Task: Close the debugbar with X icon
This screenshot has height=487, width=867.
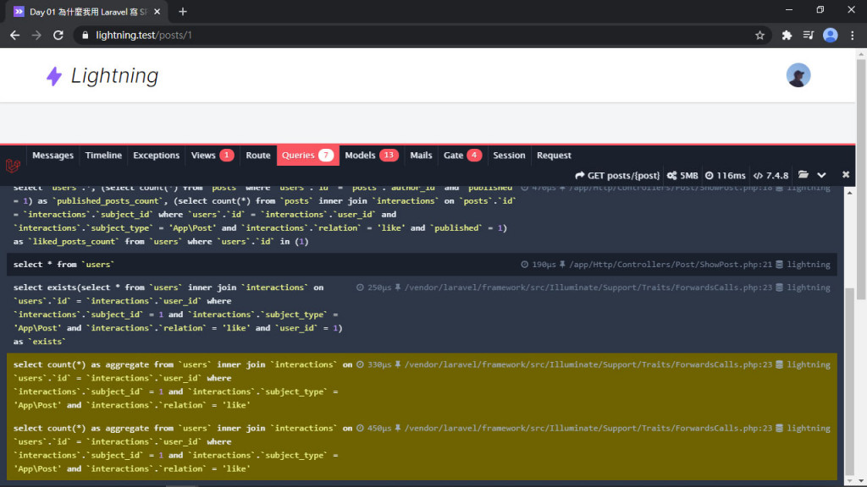Action: pyautogui.click(x=846, y=174)
